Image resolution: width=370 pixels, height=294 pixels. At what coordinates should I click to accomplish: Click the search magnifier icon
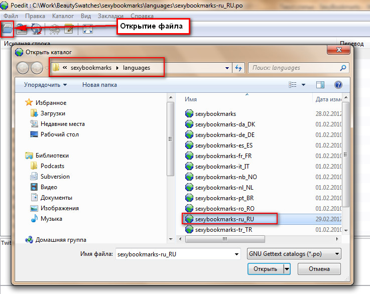tap(343, 68)
